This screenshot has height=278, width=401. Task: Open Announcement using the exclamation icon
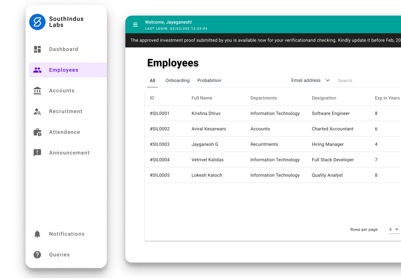(x=37, y=153)
